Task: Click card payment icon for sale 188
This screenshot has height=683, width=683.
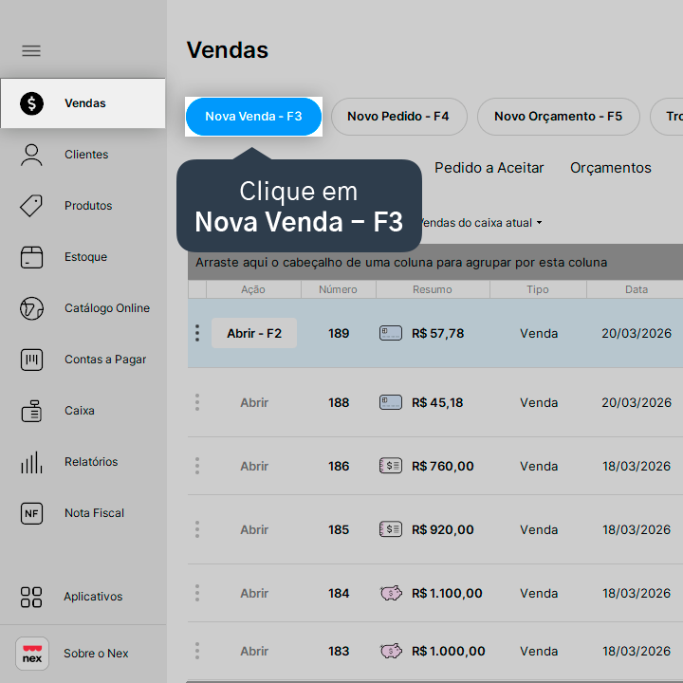Action: point(391,402)
